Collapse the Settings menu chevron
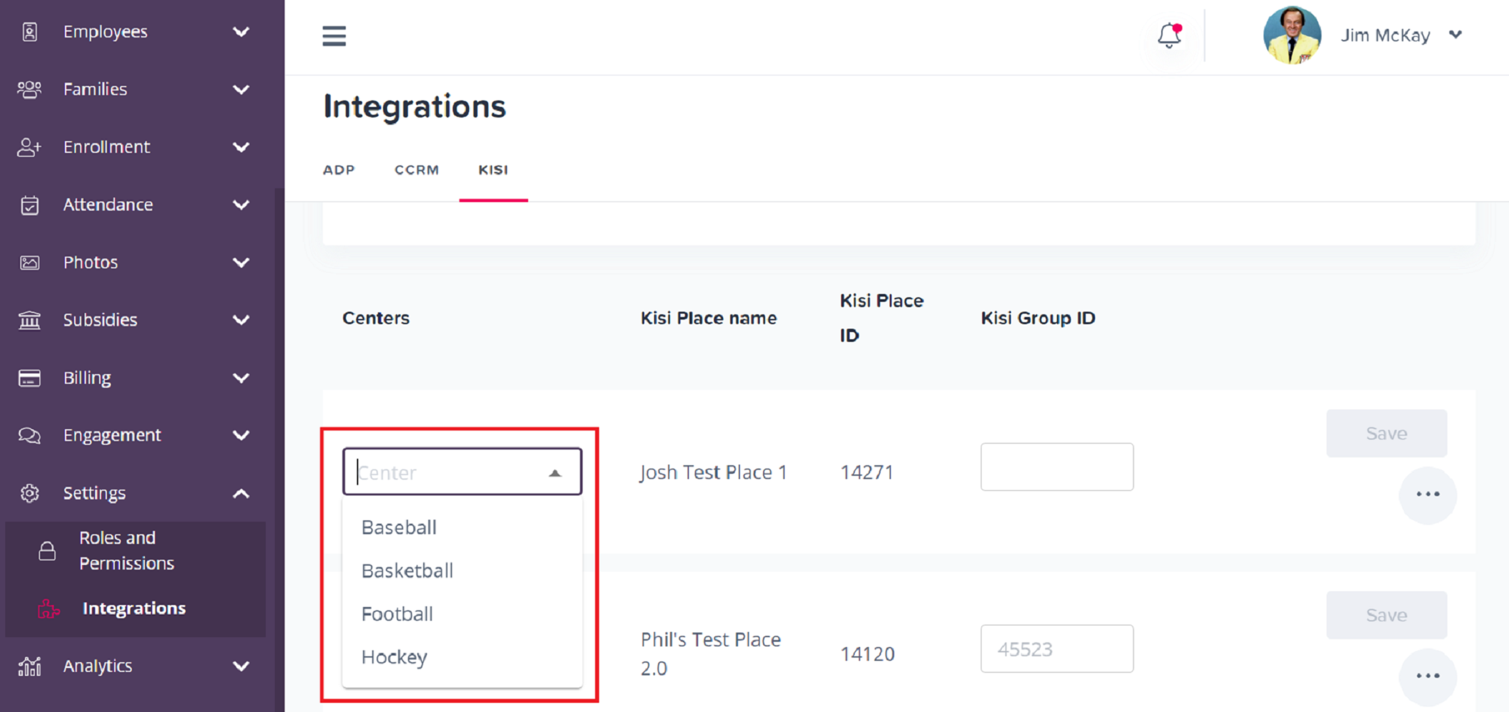Viewport: 1509px width, 712px height. pos(241,493)
